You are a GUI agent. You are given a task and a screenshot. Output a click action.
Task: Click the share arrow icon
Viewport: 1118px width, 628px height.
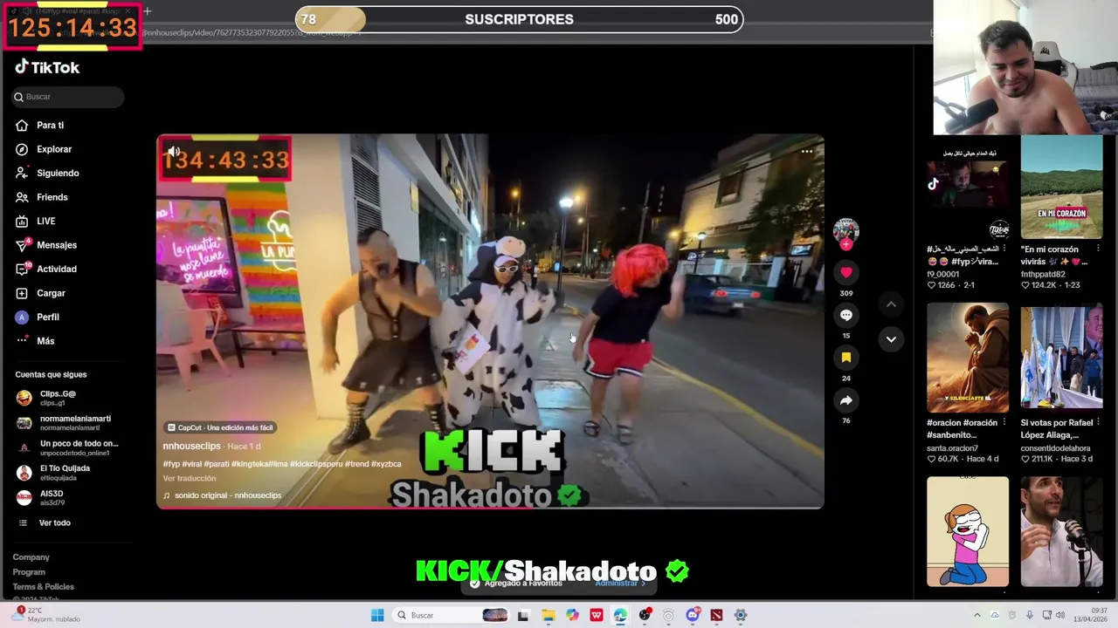click(x=845, y=400)
